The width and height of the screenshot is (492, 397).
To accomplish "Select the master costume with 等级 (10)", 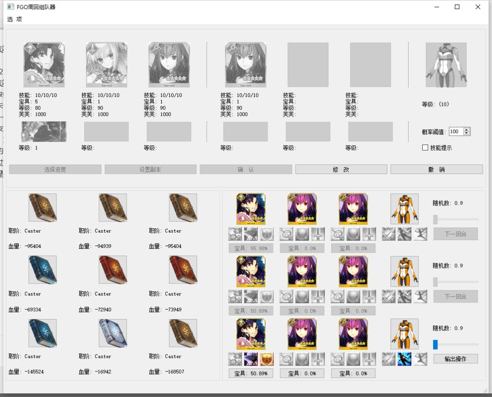I will 446,65.
